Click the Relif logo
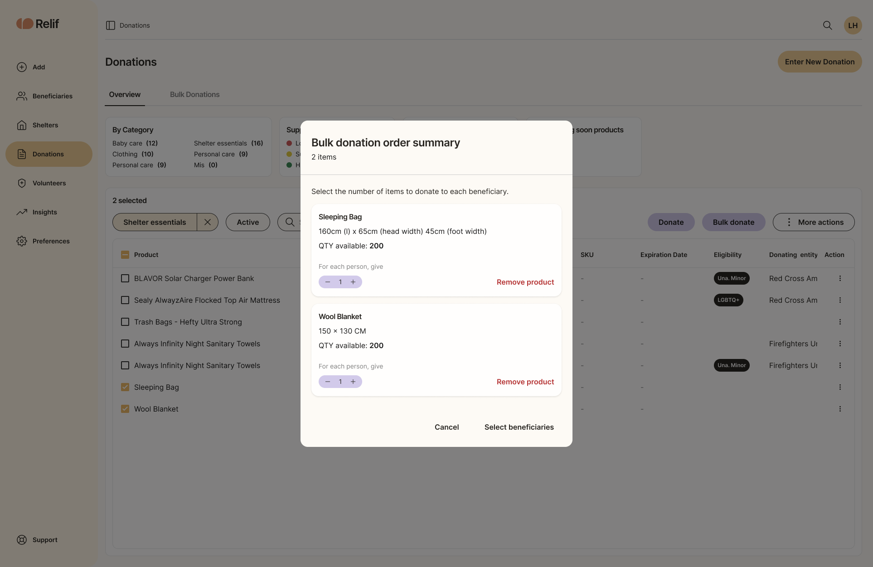Viewport: 873px width, 567px height. pos(38,24)
